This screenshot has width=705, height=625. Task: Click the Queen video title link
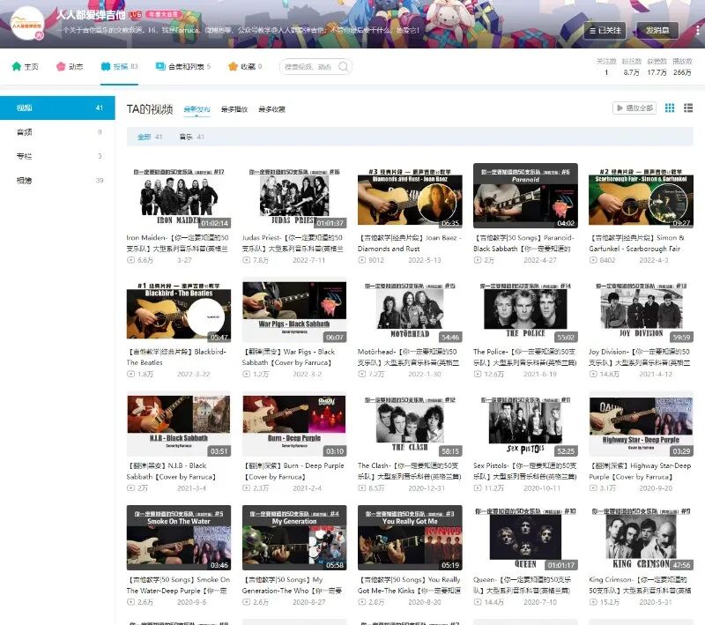tap(523, 585)
